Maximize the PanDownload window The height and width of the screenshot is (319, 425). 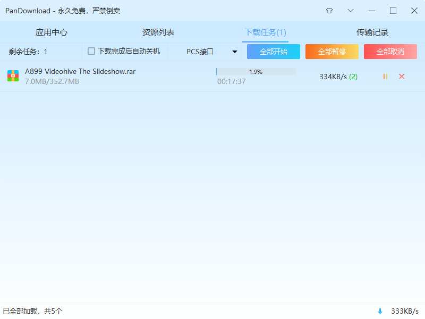pyautogui.click(x=393, y=11)
